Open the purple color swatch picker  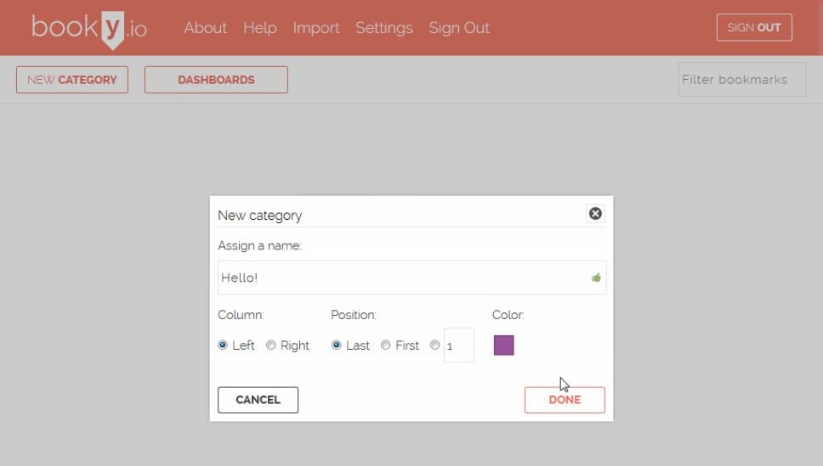pos(504,345)
